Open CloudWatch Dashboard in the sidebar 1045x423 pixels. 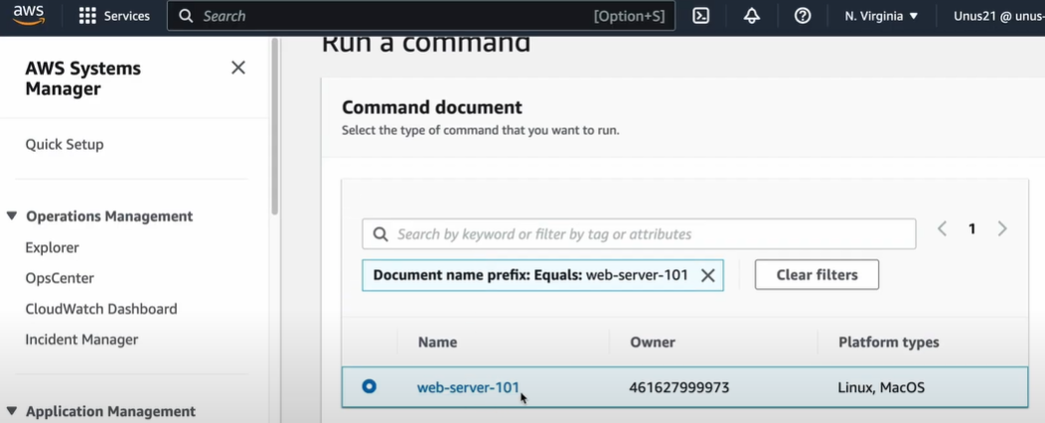click(101, 309)
